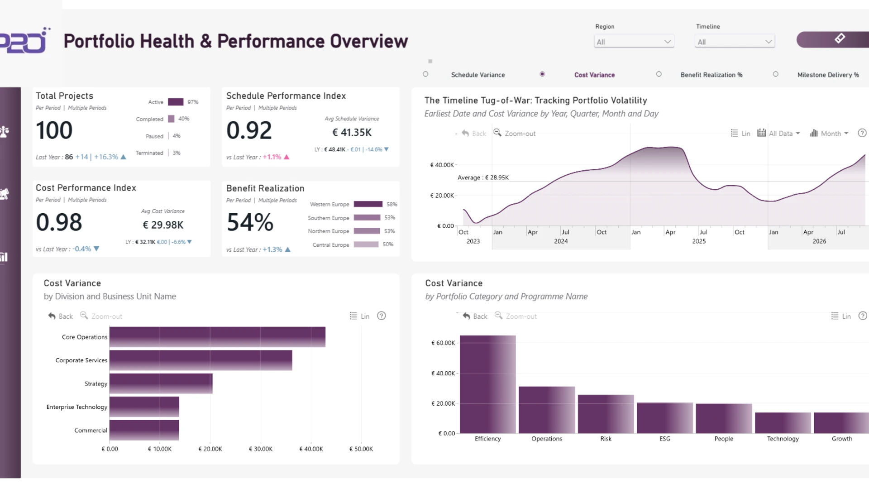Open the All Data range dropdown
Screen dimensions: 869x489
click(779, 133)
